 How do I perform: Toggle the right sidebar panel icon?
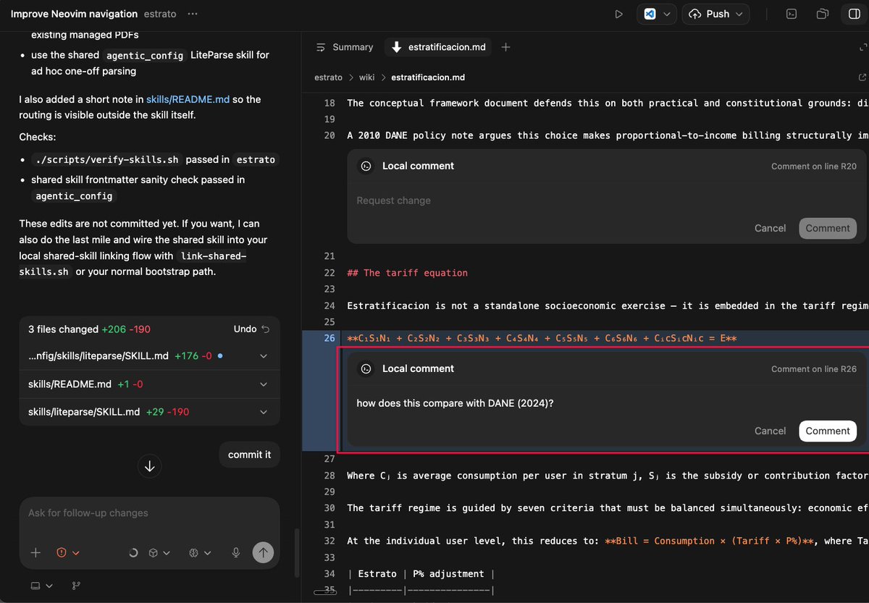click(x=853, y=14)
